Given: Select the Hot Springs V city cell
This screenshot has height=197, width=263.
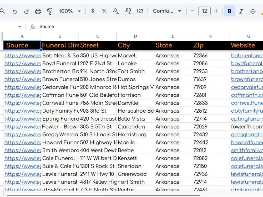Looking at the screenshot, I should coord(135,87).
